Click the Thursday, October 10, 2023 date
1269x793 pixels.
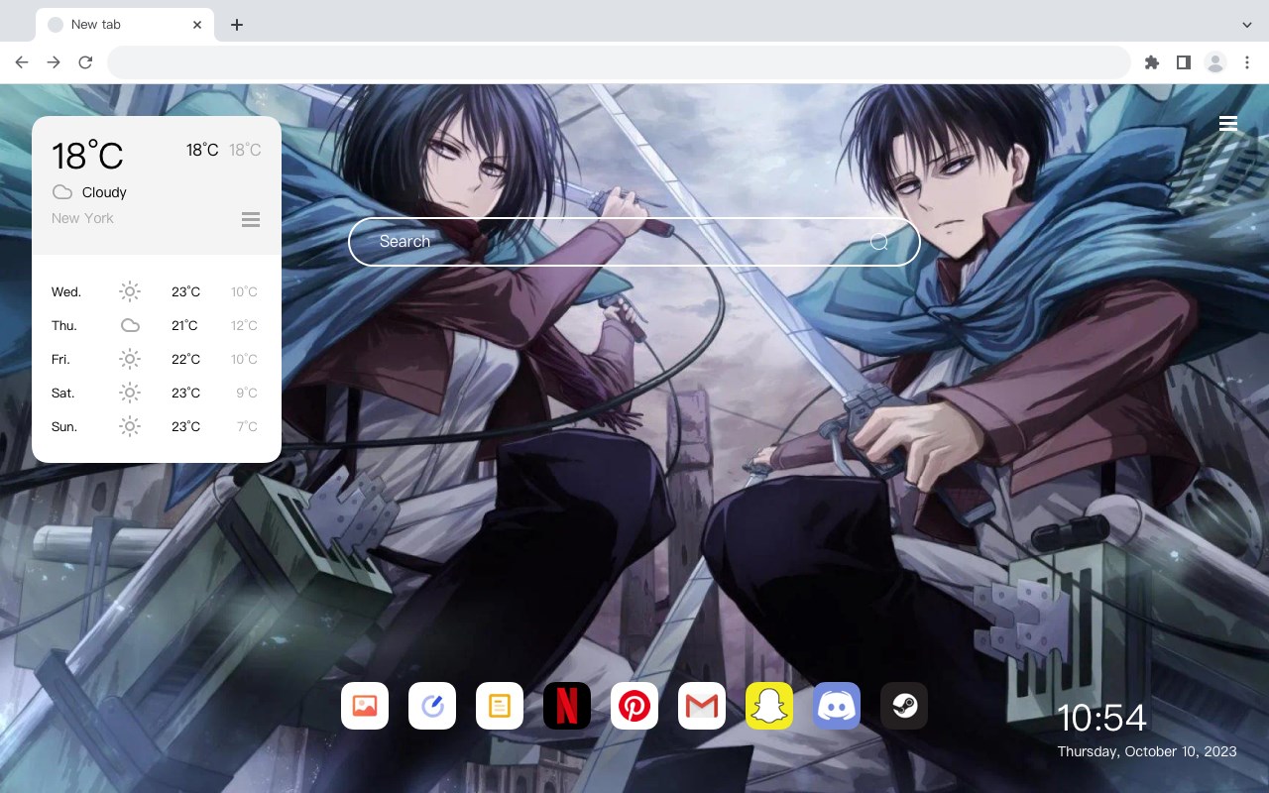tap(1147, 751)
